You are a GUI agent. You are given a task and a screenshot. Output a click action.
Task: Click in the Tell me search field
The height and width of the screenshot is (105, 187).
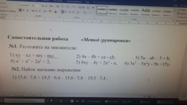coord(105,3)
